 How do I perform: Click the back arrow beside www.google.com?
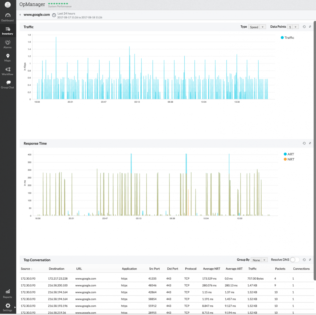(20, 15)
